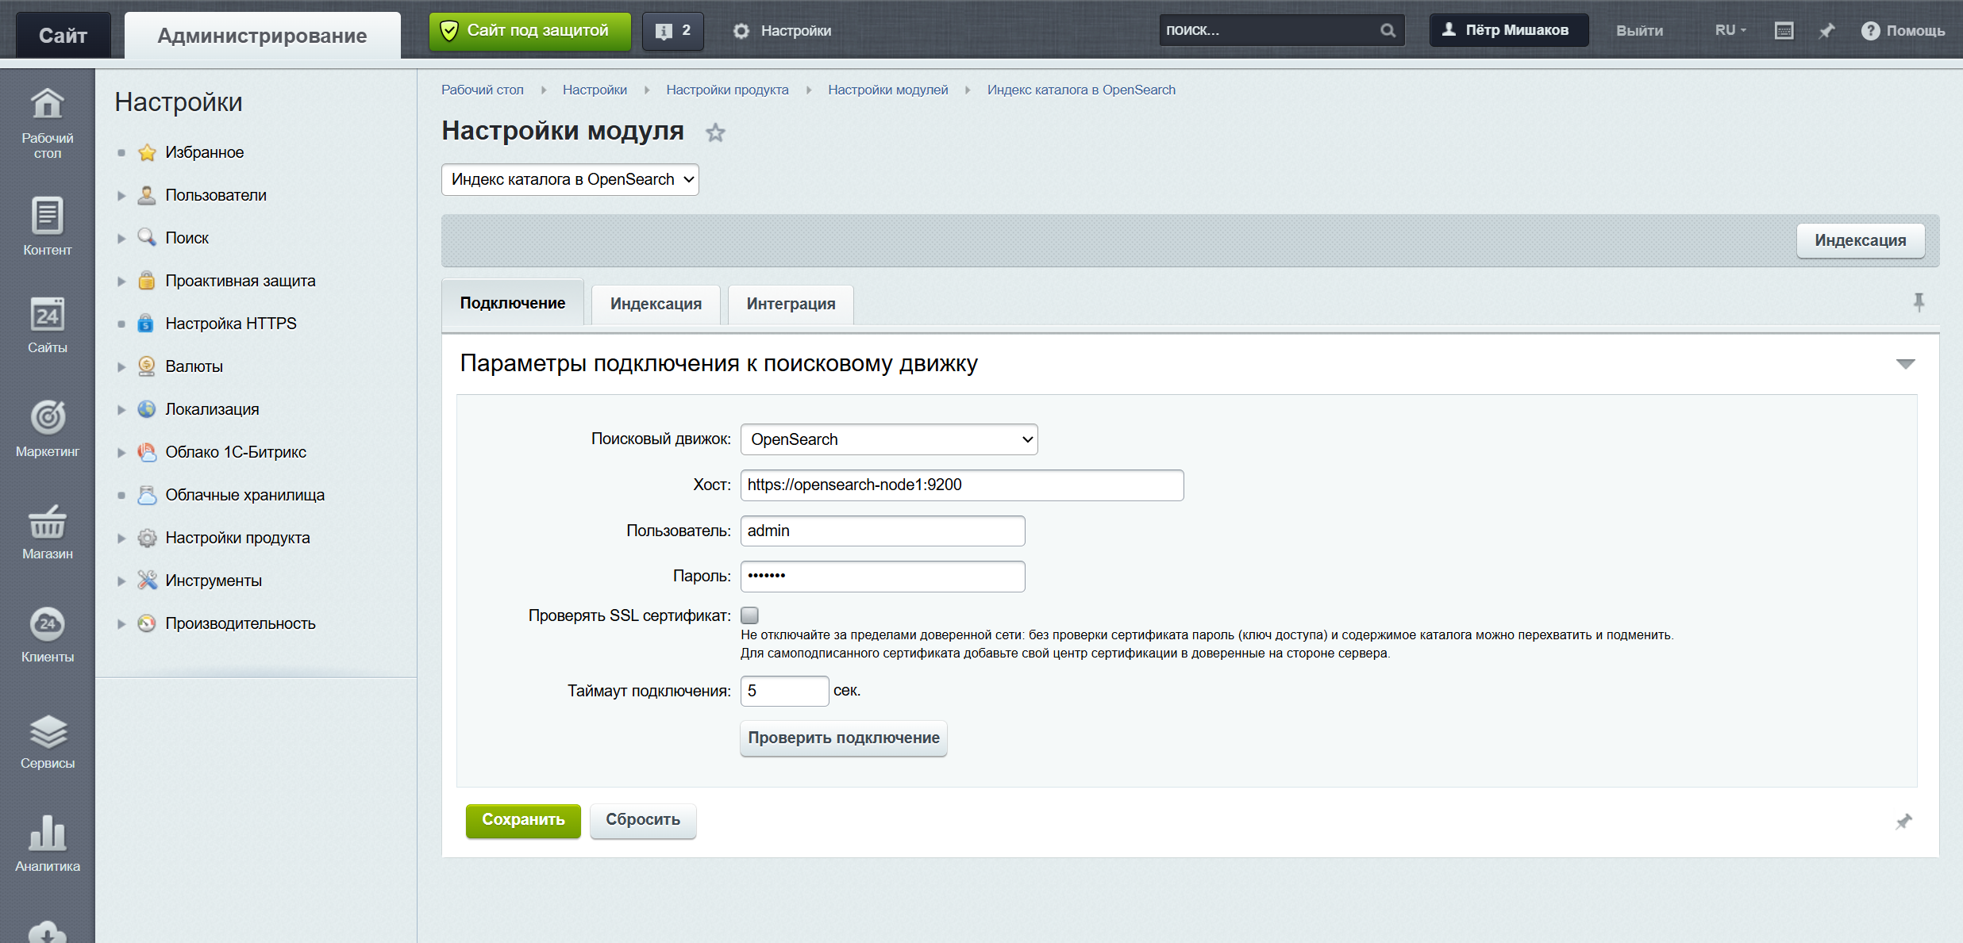The image size is (1963, 943).
Task: Open the Рабочий стол sidebar section
Action: pyautogui.click(x=47, y=123)
